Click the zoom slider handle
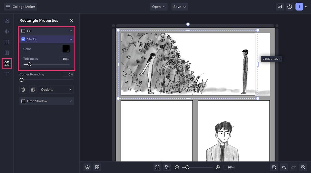Screen dimensions: 311x173 [x=187, y=167]
